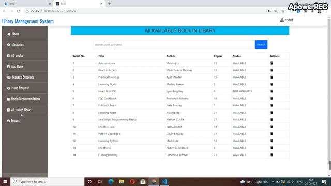Open Task View on taskbar
This screenshot has height=186, width=331.
click(x=100, y=181)
